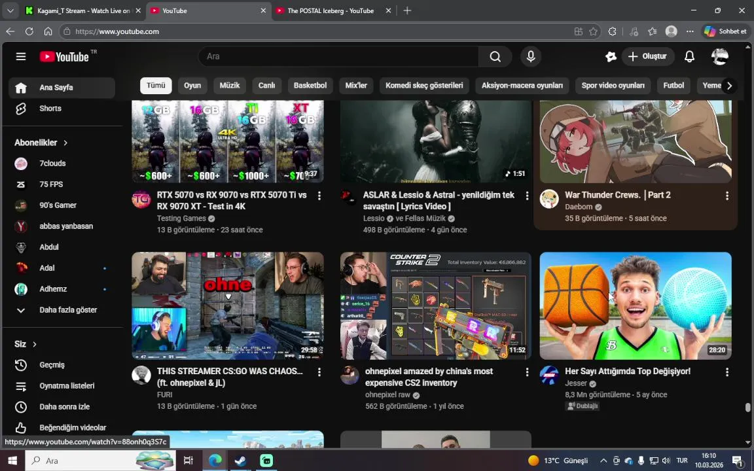Select Komedi skeç gösterileri chip
The image size is (754, 471).
coord(424,86)
